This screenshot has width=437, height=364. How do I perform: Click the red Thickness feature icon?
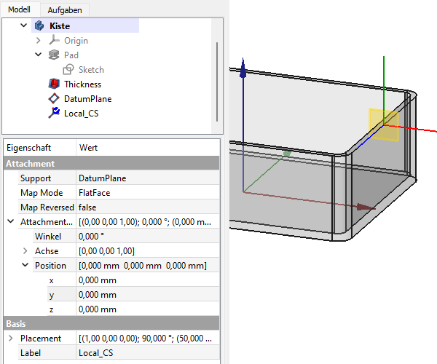[54, 84]
